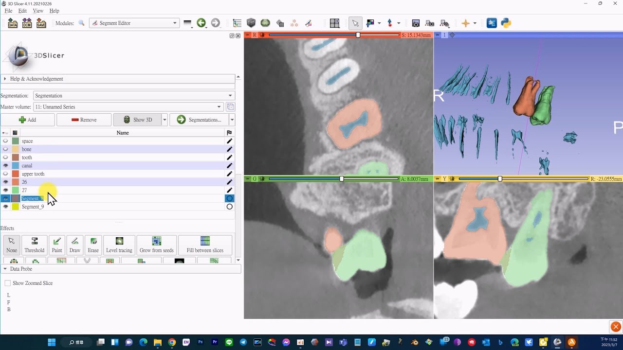Viewport: 623px width, 350px height.
Task: Select the Paint effect
Action: pos(57,245)
